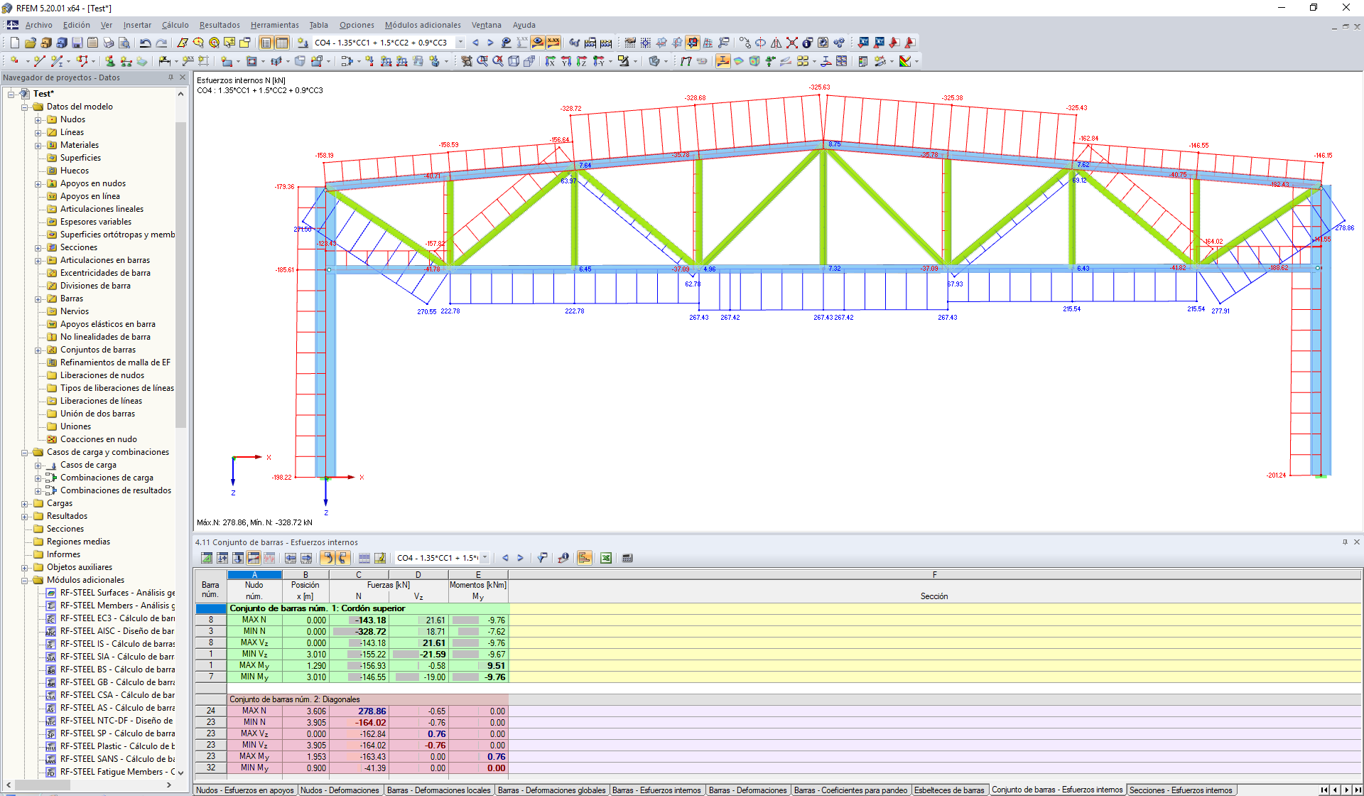Toggle the show result values (x.xx) button
Viewport: 1364px width, 796px height.
[553, 43]
